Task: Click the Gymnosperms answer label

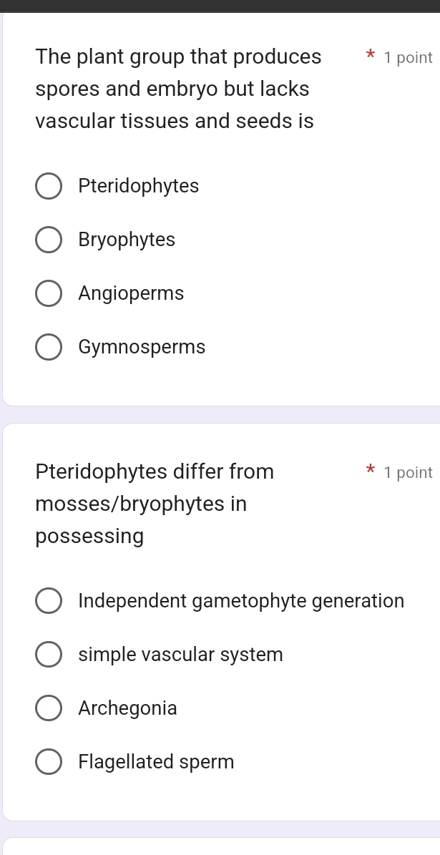Action: [x=142, y=347]
